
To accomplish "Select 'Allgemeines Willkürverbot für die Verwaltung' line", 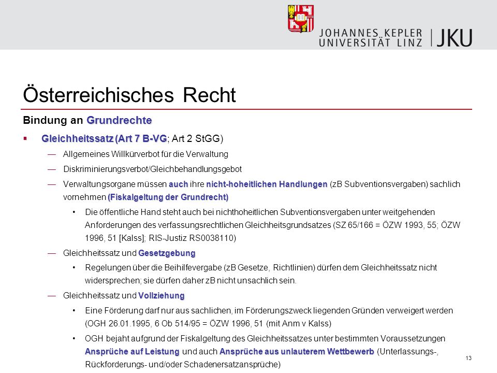I will pos(145,154).
